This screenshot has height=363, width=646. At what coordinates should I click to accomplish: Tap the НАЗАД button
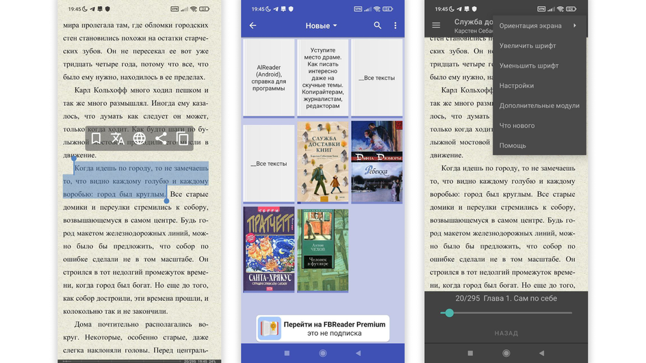pos(506,333)
